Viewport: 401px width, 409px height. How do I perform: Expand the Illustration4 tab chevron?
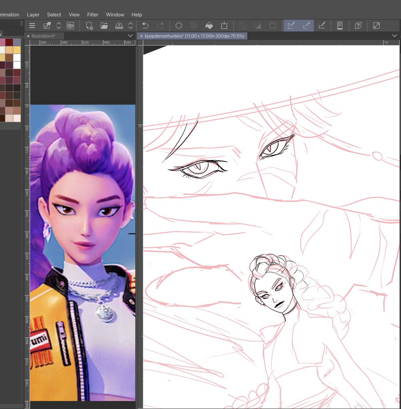point(130,36)
